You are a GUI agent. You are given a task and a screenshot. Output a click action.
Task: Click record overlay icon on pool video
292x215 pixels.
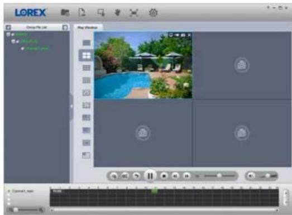click(177, 35)
